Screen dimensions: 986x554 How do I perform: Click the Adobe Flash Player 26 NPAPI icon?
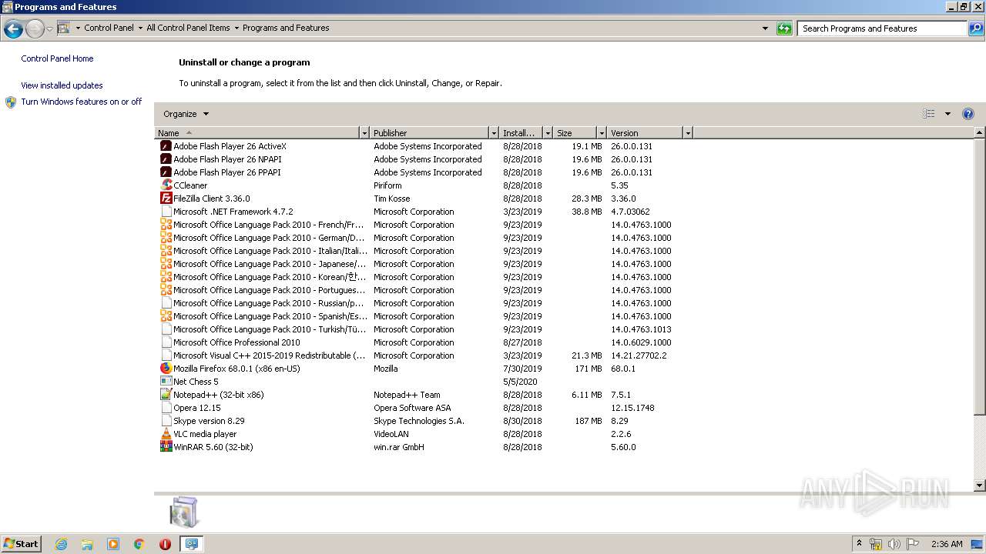[166, 159]
